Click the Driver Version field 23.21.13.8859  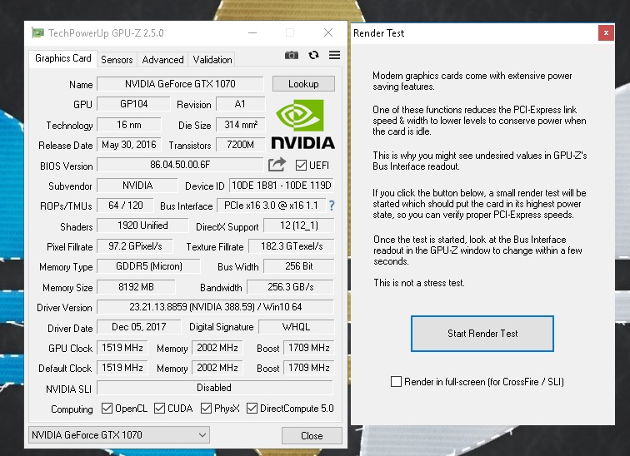215,307
